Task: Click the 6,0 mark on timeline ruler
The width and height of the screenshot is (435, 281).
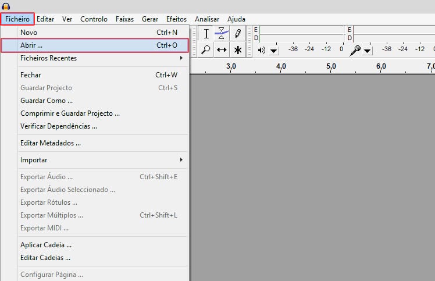Action: click(x=381, y=66)
